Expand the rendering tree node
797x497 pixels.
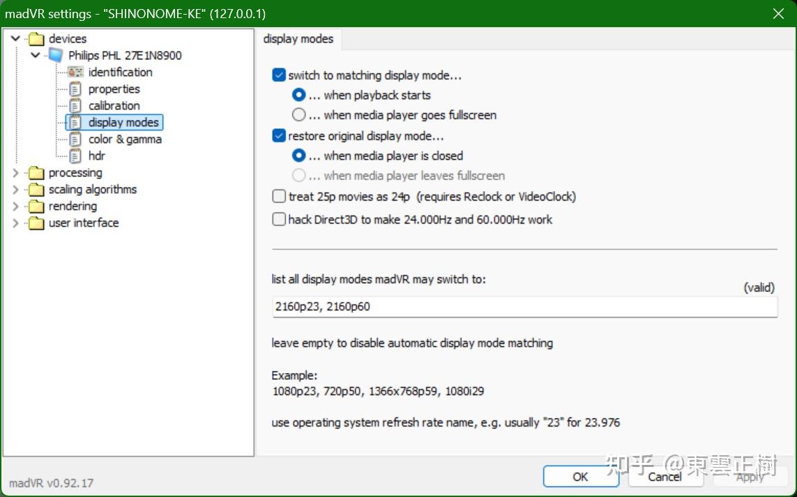[x=16, y=206]
